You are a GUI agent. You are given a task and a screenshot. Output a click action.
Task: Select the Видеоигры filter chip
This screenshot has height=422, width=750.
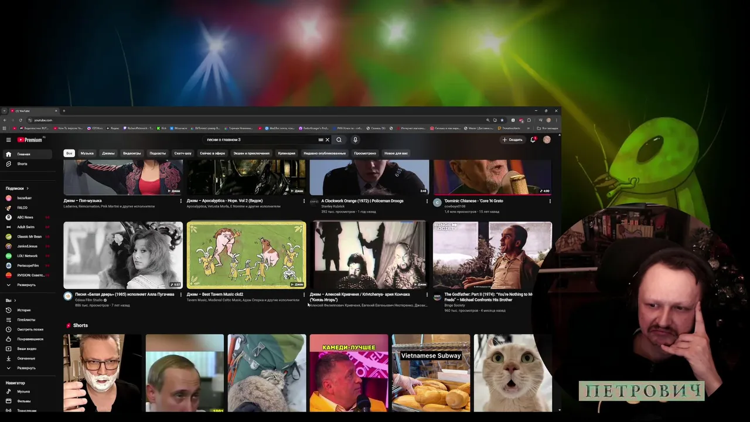pyautogui.click(x=132, y=153)
